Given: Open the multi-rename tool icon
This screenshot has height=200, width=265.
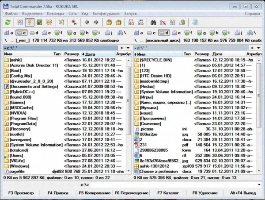Looking at the screenshot, I should point(163,22).
